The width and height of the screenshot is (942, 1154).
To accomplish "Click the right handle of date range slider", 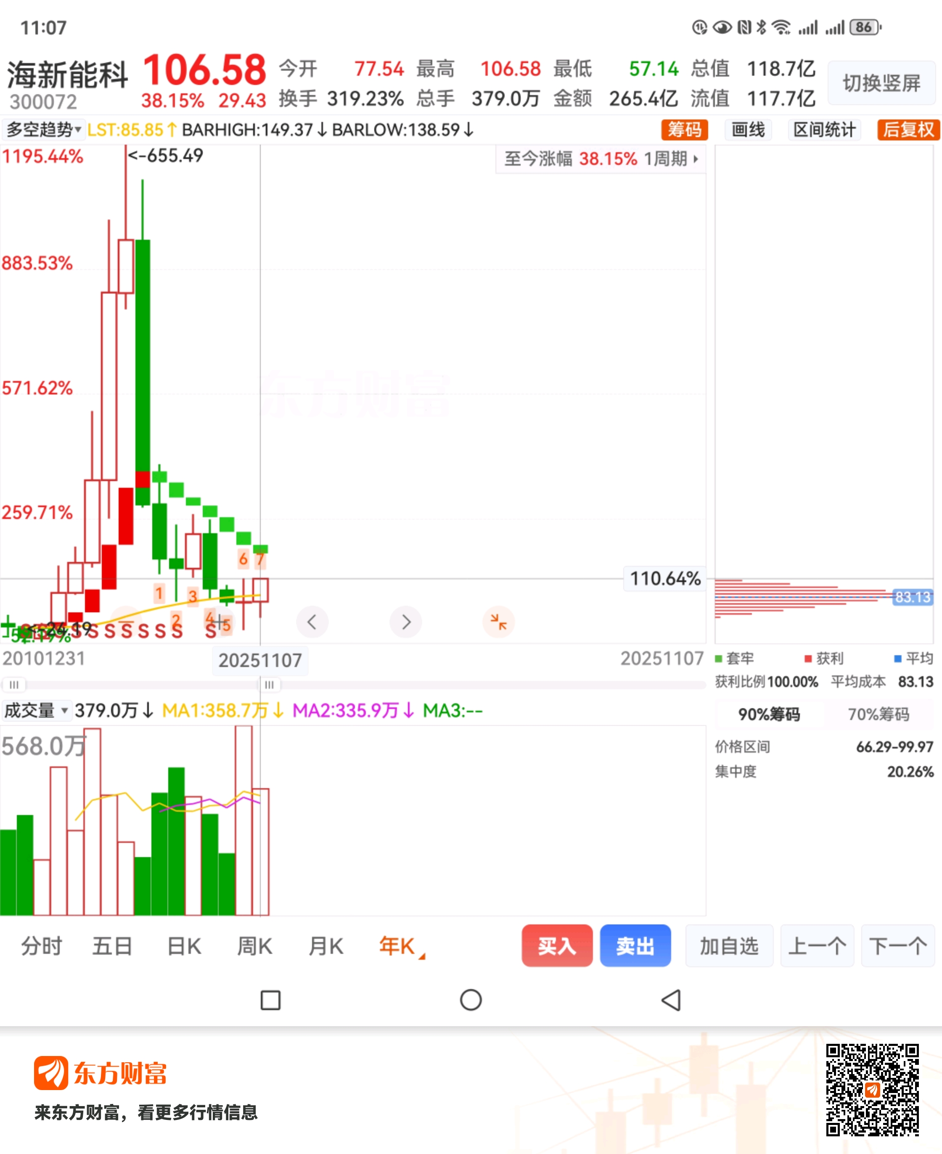I will tap(269, 685).
